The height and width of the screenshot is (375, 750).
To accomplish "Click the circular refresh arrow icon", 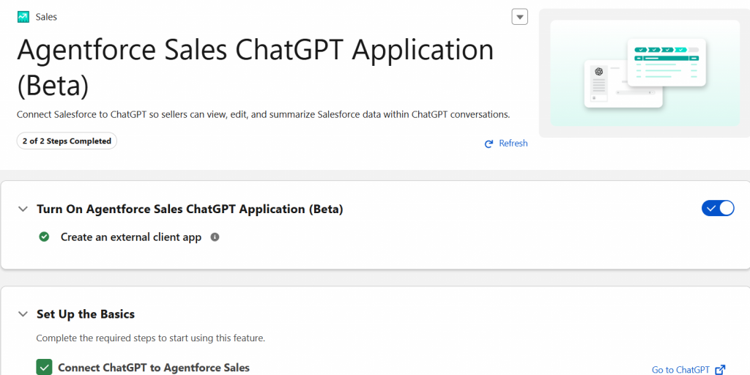I will (489, 144).
